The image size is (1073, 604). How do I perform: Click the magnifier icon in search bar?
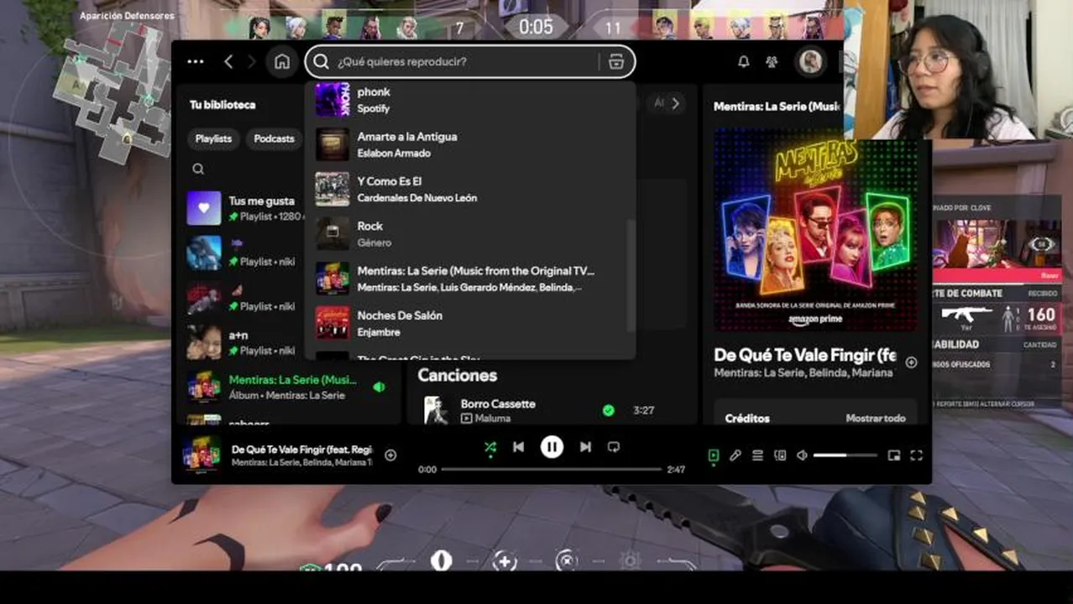point(322,61)
